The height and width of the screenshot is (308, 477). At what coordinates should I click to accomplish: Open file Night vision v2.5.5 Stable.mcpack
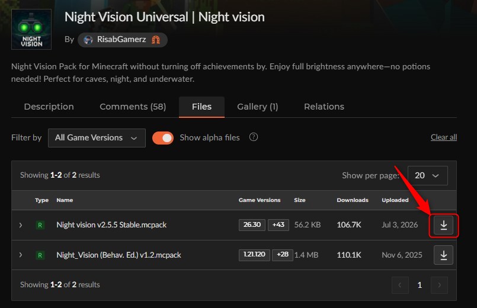point(111,224)
